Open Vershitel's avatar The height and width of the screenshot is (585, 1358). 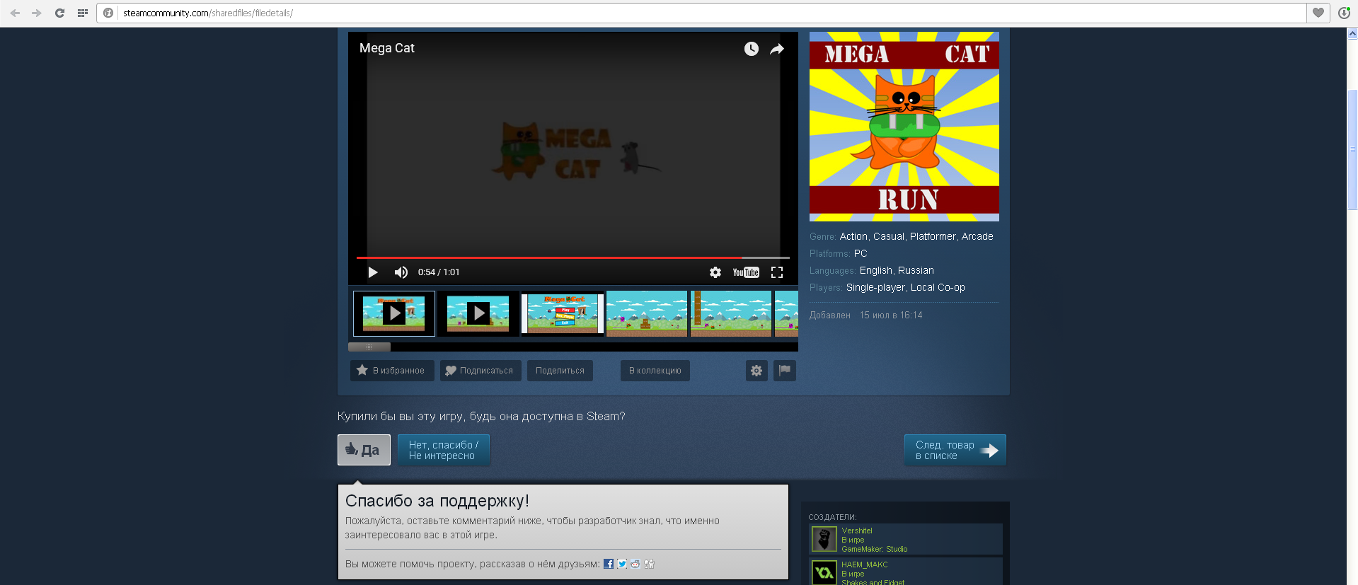point(824,540)
